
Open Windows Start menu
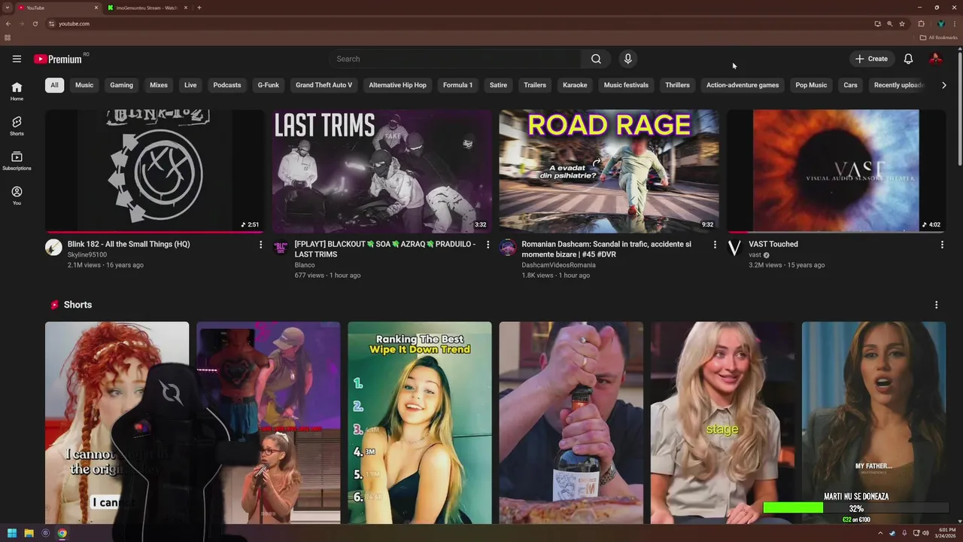click(x=12, y=533)
